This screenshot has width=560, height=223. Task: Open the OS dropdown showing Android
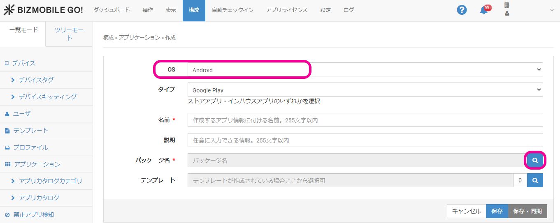coord(365,70)
